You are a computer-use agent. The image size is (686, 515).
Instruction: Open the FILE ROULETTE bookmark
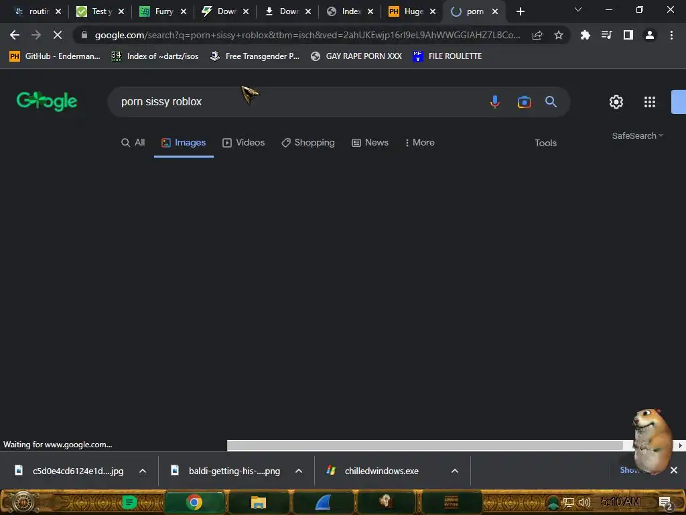click(x=447, y=56)
